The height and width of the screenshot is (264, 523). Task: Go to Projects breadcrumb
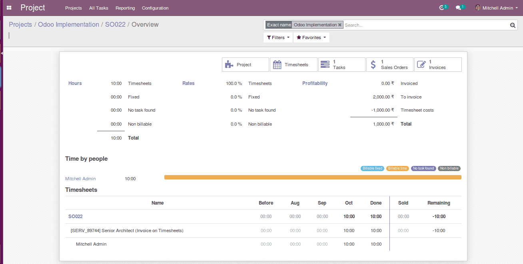[x=20, y=24]
